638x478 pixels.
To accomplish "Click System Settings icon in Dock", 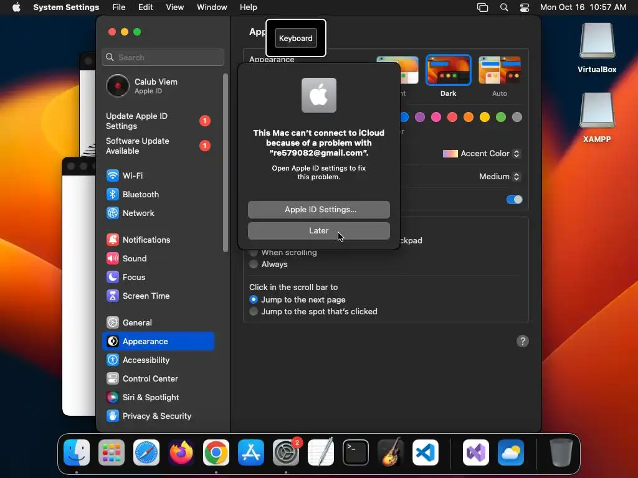I will click(x=285, y=452).
